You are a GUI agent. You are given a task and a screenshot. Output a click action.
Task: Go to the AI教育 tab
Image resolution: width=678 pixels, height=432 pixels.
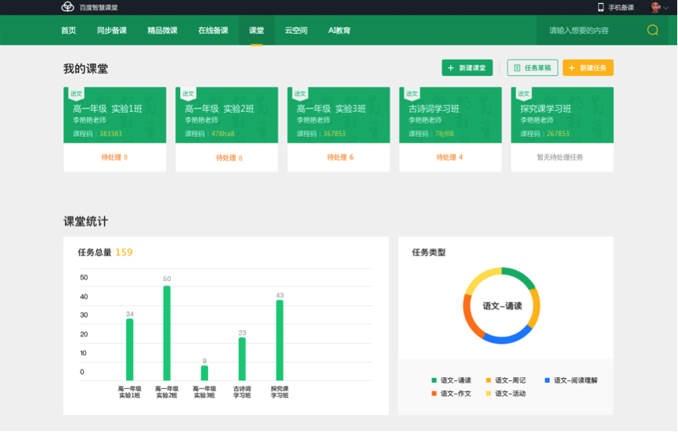click(x=339, y=31)
